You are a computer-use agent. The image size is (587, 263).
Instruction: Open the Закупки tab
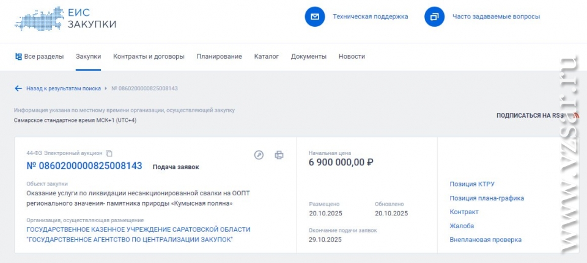88,57
